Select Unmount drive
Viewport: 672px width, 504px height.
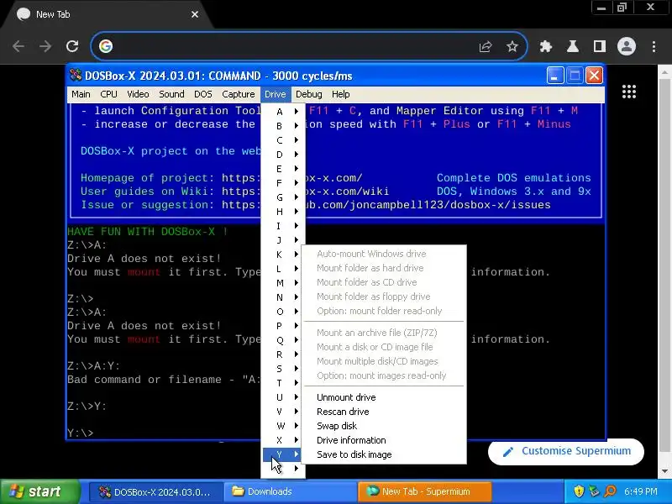pos(384,397)
